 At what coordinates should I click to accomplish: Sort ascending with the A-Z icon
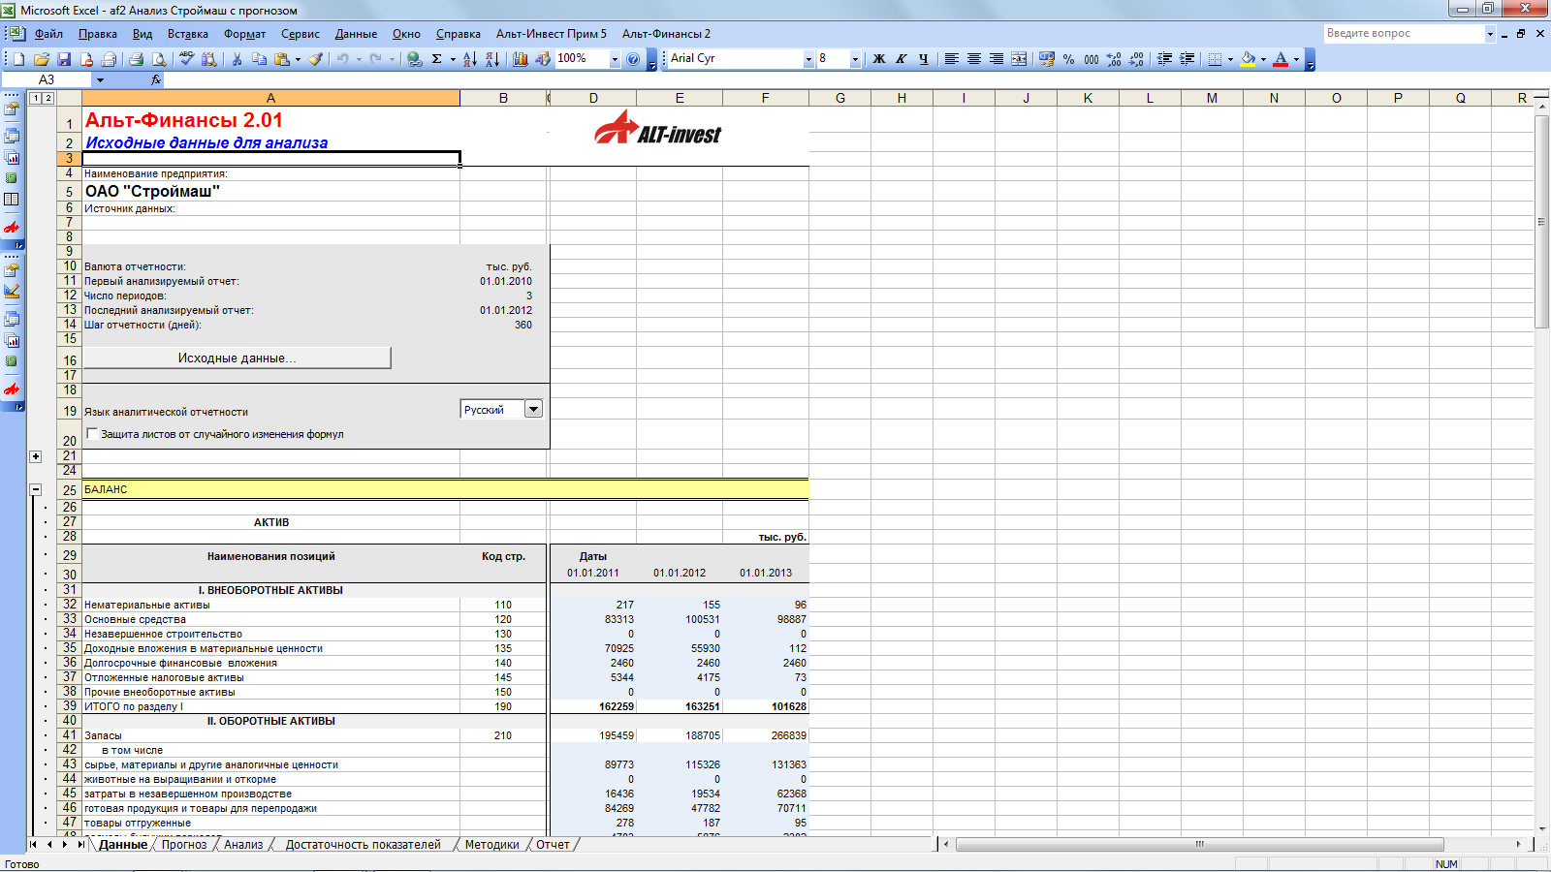470,59
